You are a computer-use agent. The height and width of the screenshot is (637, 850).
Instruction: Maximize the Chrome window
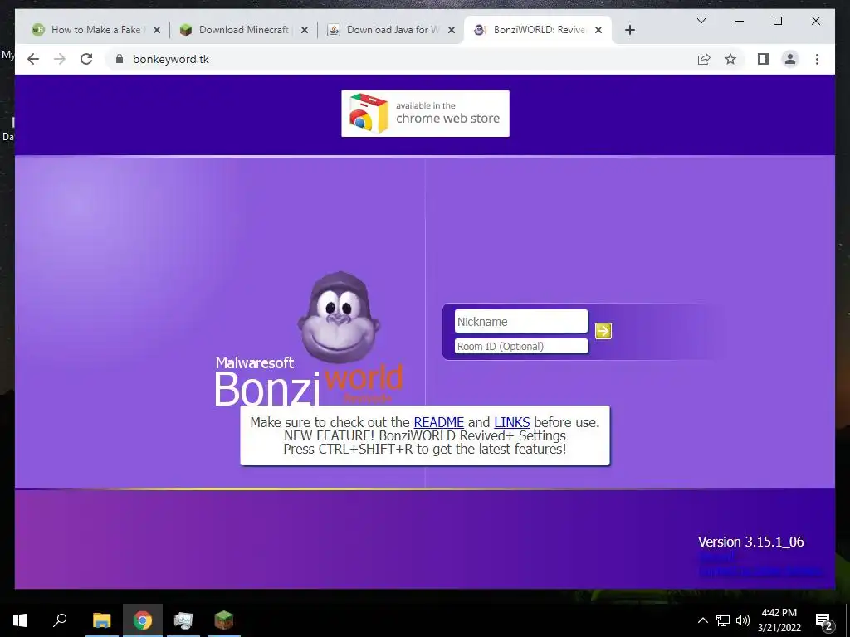[777, 21]
